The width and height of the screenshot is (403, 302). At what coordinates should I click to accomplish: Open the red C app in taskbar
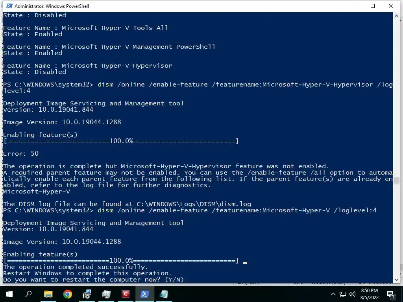[x=126, y=294]
